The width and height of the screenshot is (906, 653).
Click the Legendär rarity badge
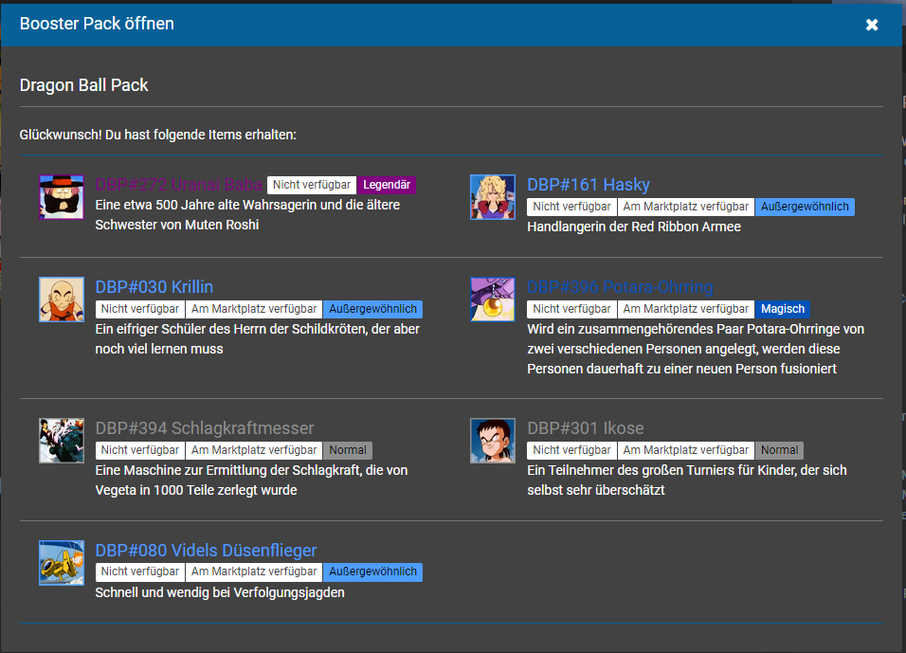tap(387, 185)
